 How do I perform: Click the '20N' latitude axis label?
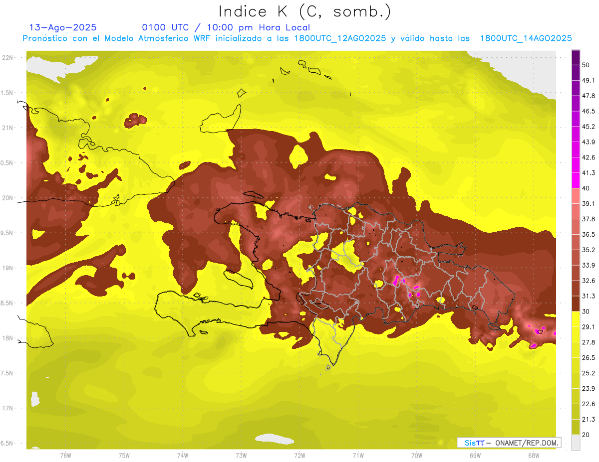pyautogui.click(x=7, y=198)
